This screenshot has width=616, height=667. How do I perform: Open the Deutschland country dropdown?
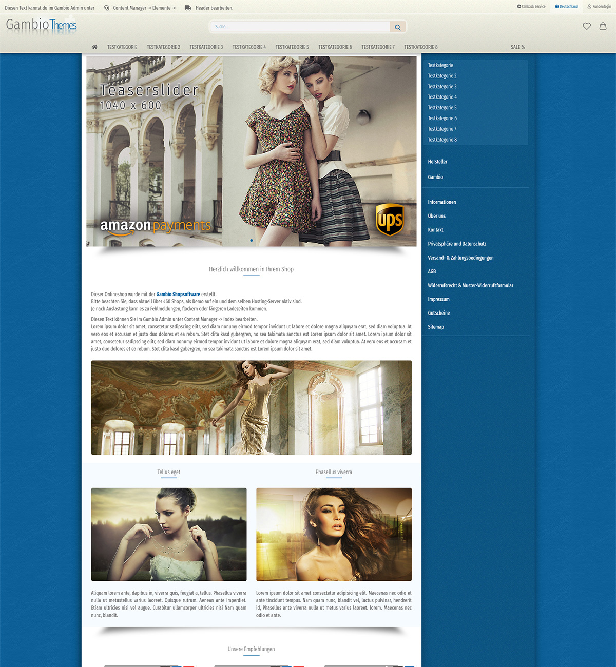tap(566, 7)
